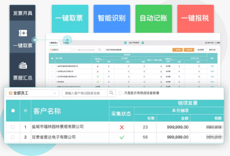Tick checkbox for 甘肃省君达电子有限公司 row
The width and height of the screenshot is (230, 156).
click(13, 137)
